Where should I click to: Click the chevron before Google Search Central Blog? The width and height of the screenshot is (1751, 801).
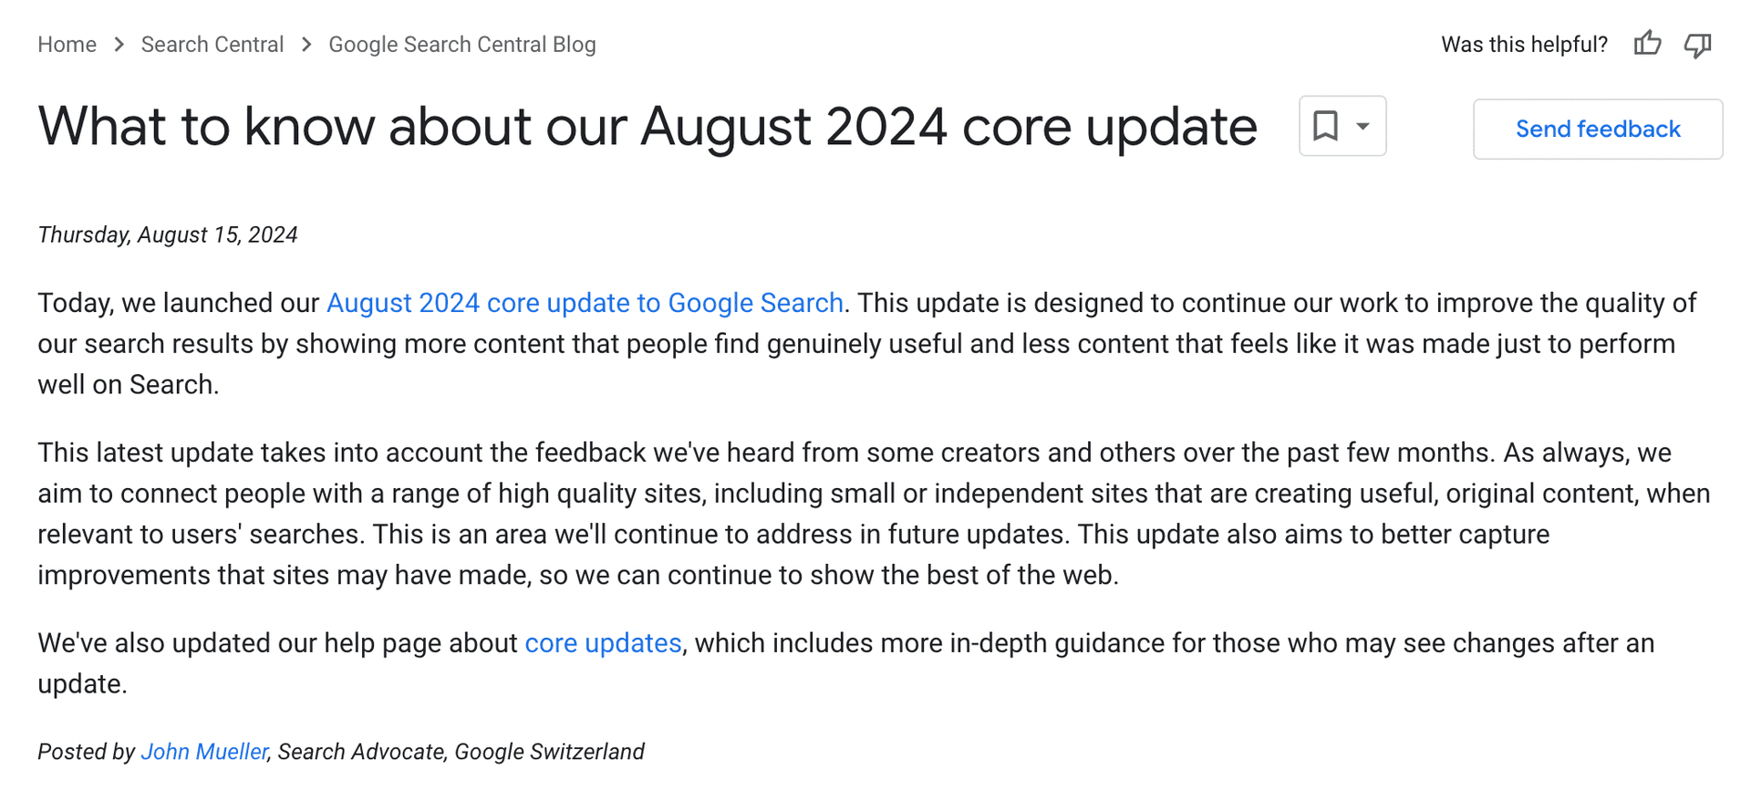coord(306,44)
